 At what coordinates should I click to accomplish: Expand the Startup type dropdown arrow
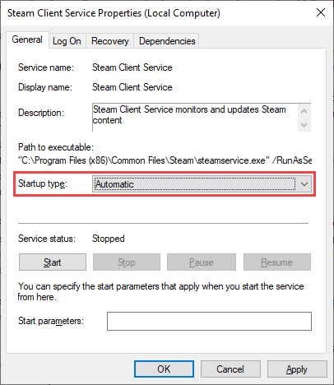click(x=304, y=184)
